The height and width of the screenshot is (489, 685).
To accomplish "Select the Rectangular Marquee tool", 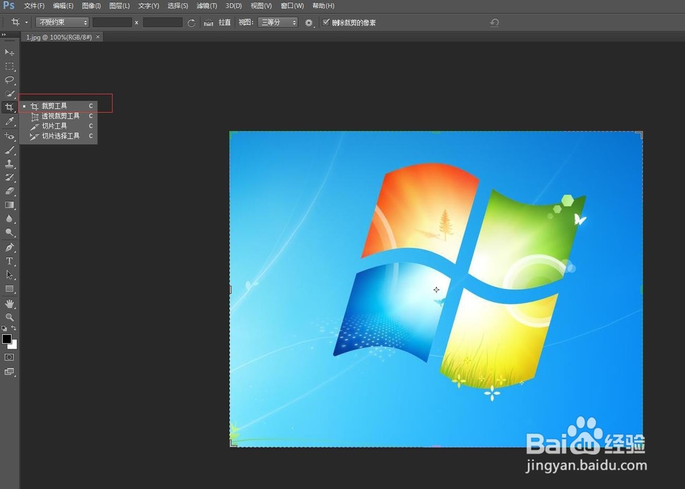I will click(9, 66).
